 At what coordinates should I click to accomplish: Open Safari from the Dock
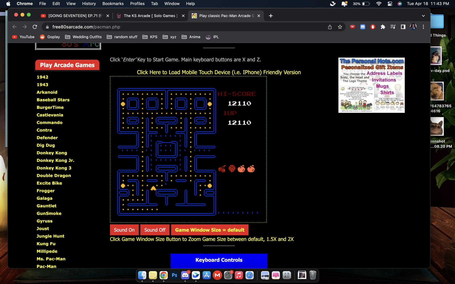tap(249, 275)
